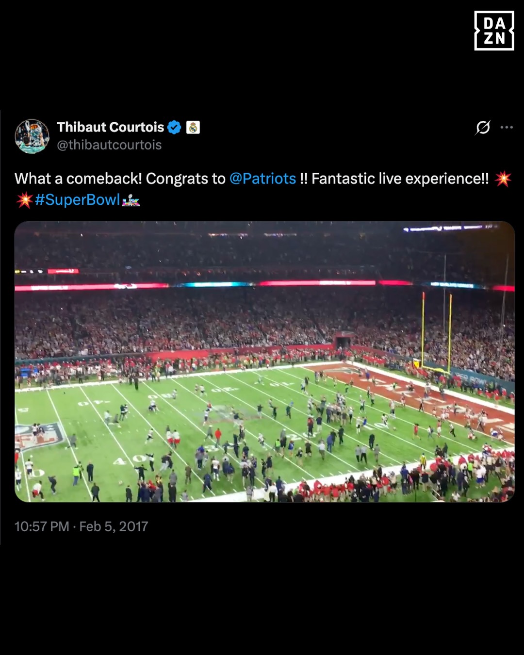The width and height of the screenshot is (524, 655).
Task: Play the stadium celebration video
Action: 264,361
